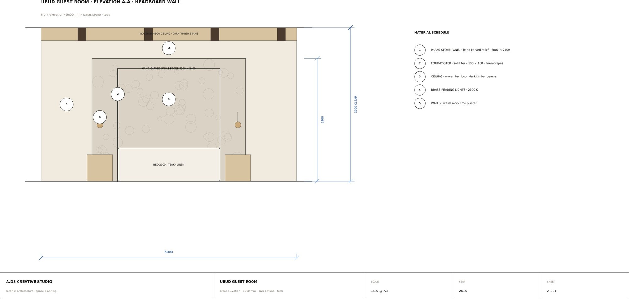Image resolution: width=629 pixels, height=299 pixels.
Task: Select legend marker 1 in the material schedule
Action: [x=420, y=50]
